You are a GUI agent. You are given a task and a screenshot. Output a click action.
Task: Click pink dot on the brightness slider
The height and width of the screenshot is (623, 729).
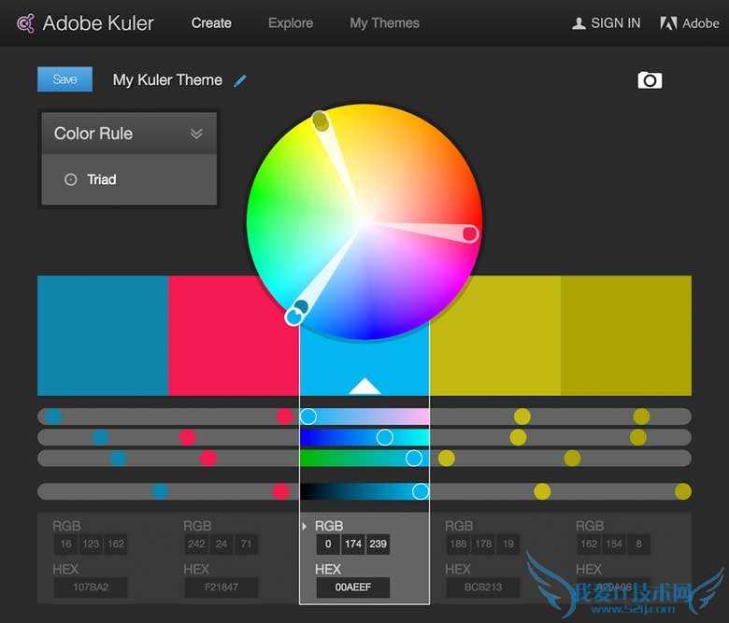point(280,491)
